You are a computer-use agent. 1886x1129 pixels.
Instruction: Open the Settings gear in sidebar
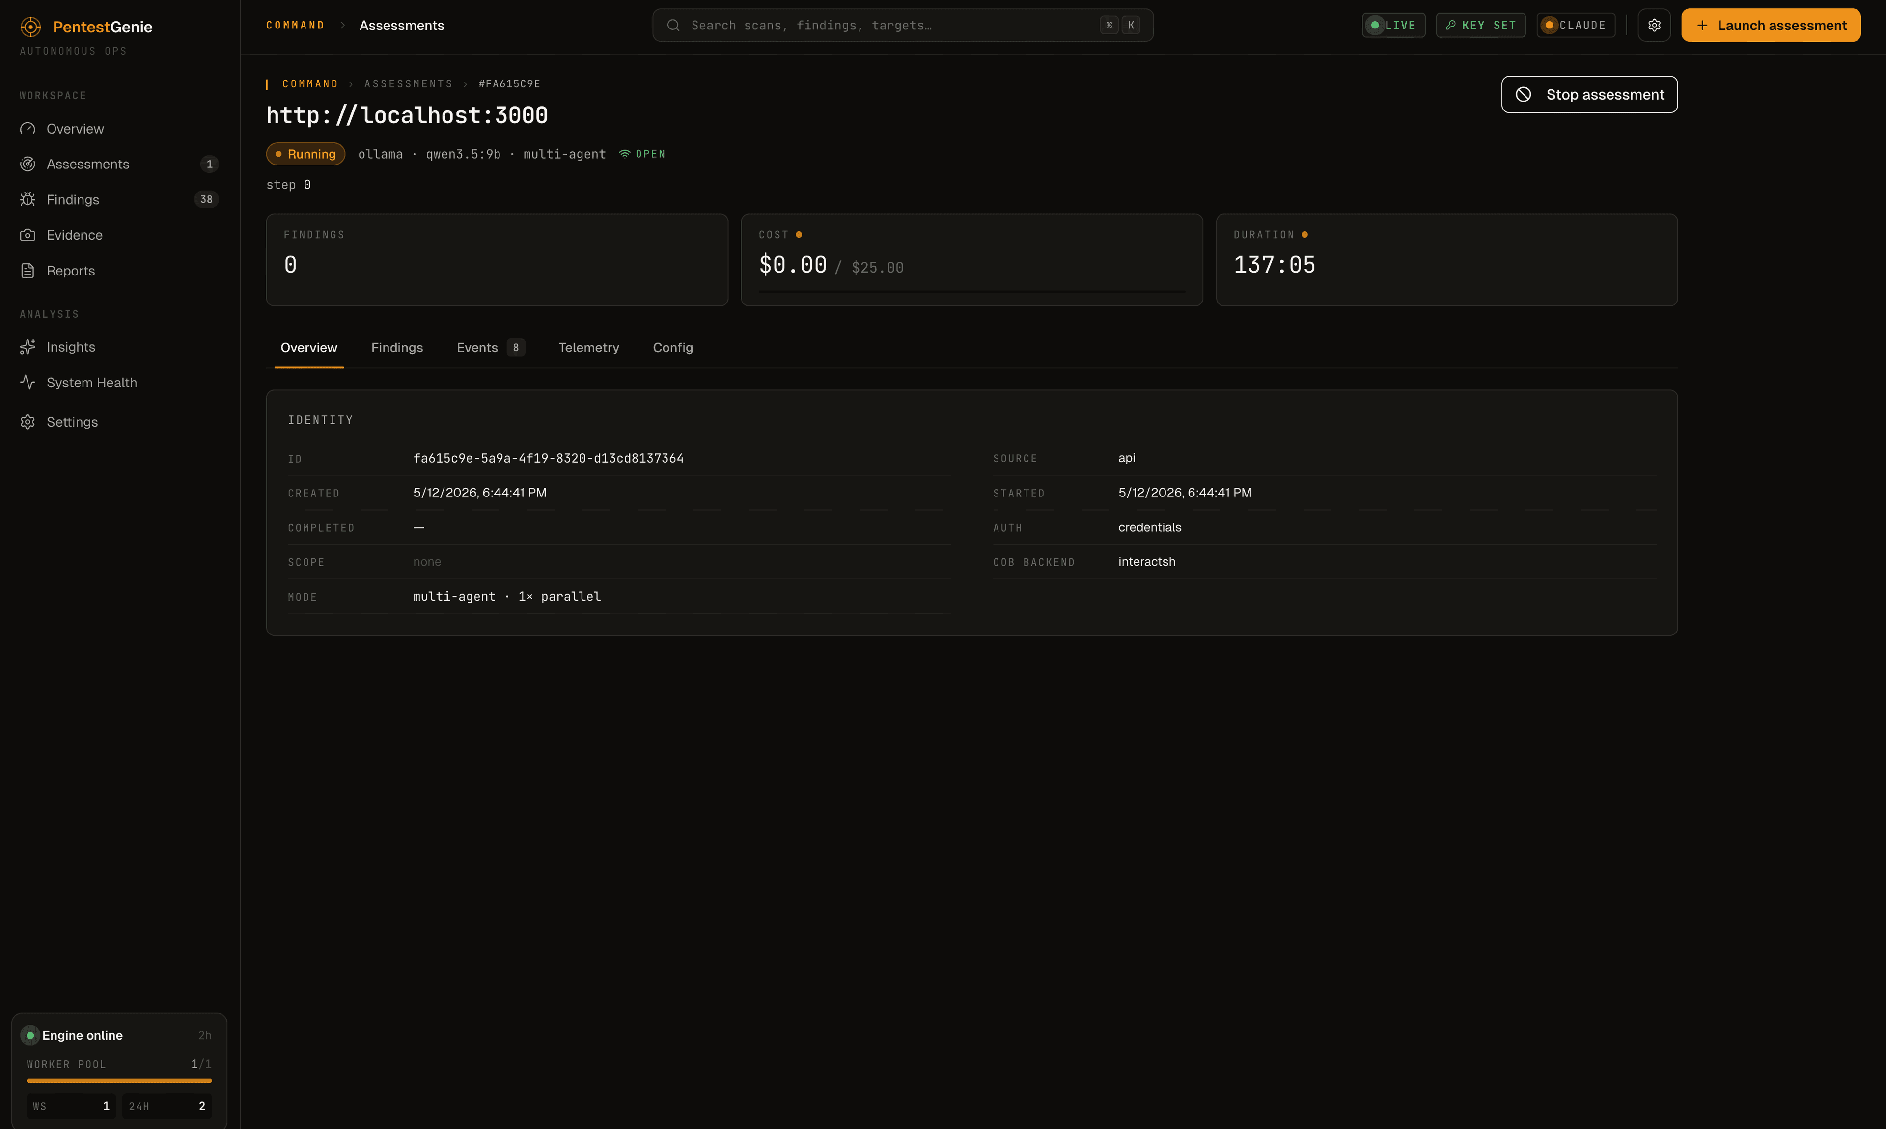(x=28, y=422)
